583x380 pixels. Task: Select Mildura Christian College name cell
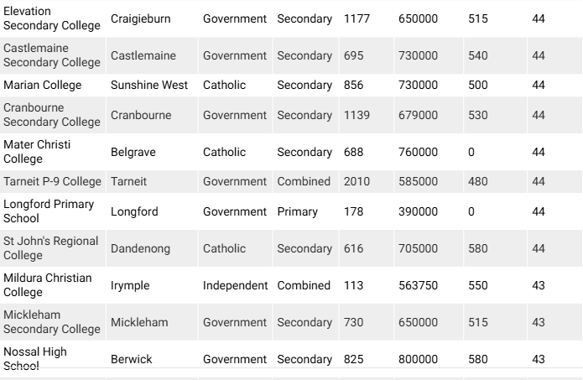(x=48, y=285)
